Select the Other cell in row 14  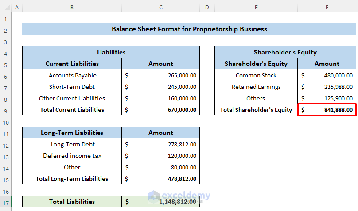tap(72, 167)
